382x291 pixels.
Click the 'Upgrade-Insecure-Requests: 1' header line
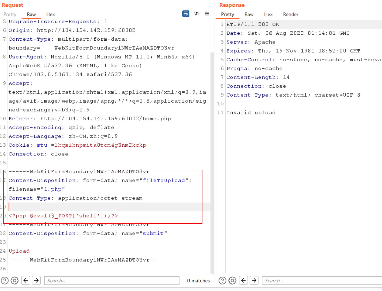[58, 21]
